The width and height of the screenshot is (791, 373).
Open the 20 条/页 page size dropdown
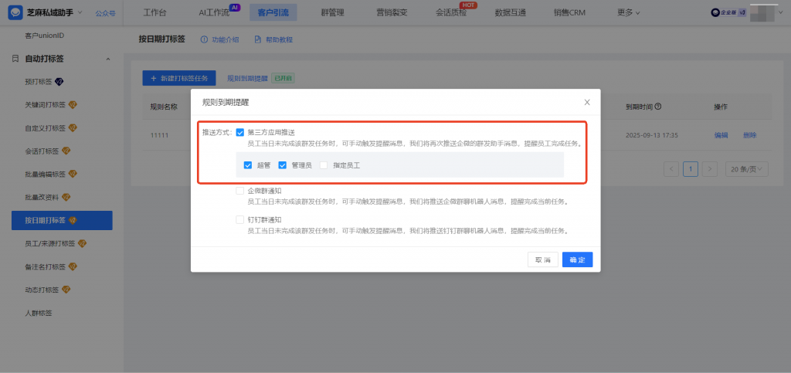point(746,168)
